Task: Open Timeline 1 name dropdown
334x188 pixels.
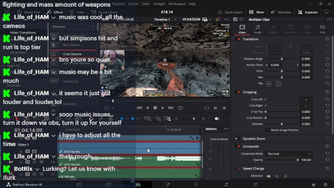Action: point(175,19)
